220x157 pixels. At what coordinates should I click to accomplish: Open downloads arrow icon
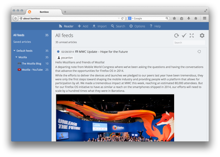point(189,18)
